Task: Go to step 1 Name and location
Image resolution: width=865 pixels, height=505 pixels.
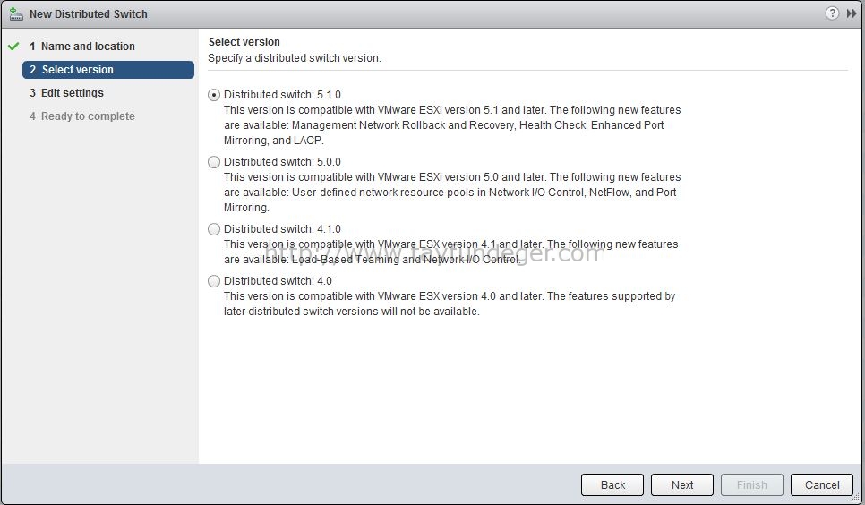Action: (82, 47)
